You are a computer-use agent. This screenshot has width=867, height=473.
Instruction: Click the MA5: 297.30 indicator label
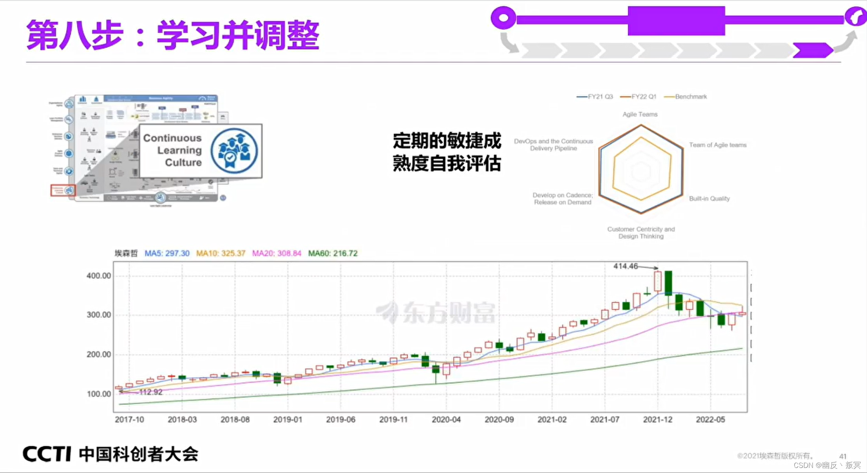tap(167, 254)
